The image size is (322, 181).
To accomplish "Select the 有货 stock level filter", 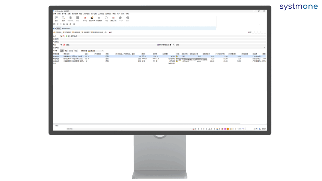I will [66, 51].
